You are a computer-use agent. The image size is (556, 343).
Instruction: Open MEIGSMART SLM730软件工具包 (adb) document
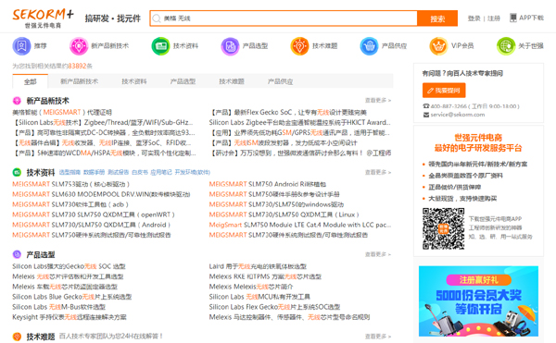point(70,204)
